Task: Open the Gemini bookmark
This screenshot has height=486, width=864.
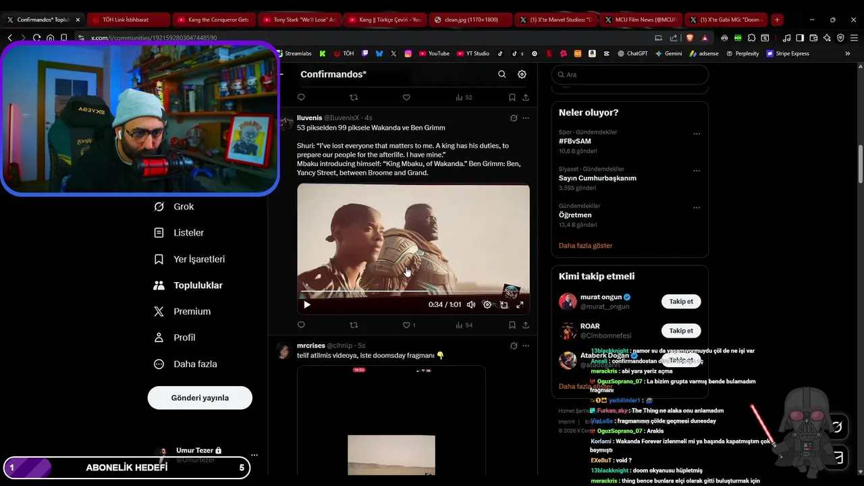Action: click(x=668, y=53)
